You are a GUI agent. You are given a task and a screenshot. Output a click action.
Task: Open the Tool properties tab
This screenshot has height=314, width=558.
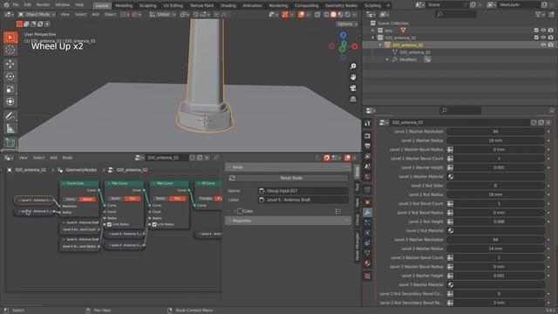tap(368, 123)
